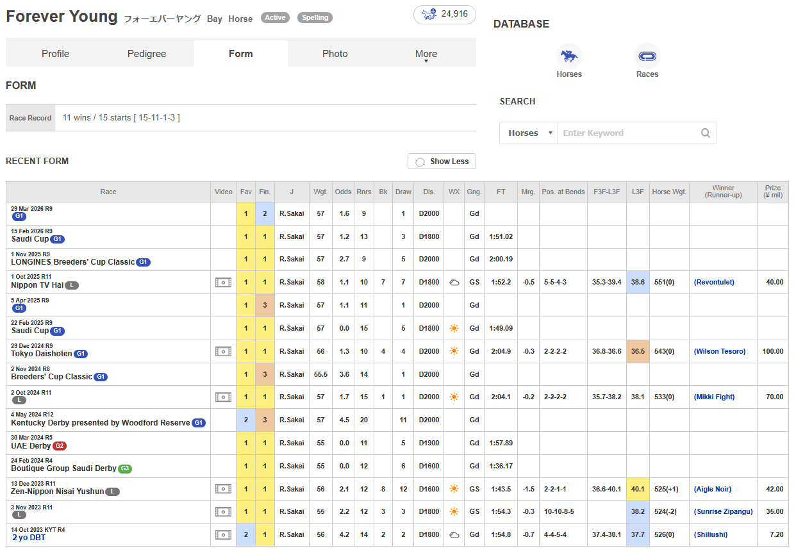The height and width of the screenshot is (553, 796).
Task: Play video for 2 Oct 2024 race
Action: [x=223, y=397]
